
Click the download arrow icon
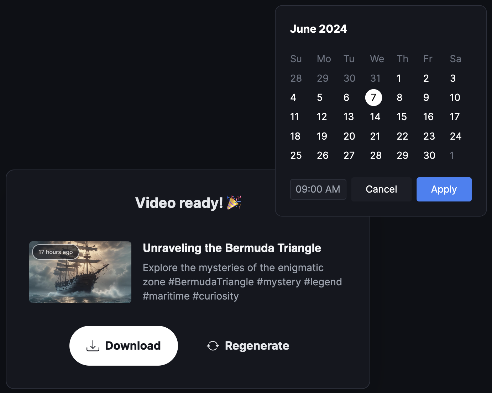click(x=93, y=346)
